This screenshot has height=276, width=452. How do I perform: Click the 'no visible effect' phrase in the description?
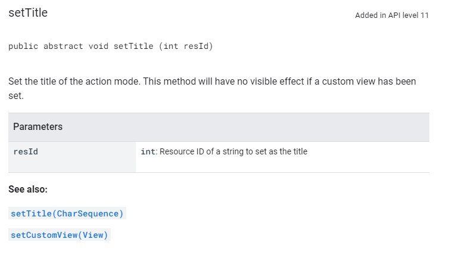coord(270,81)
